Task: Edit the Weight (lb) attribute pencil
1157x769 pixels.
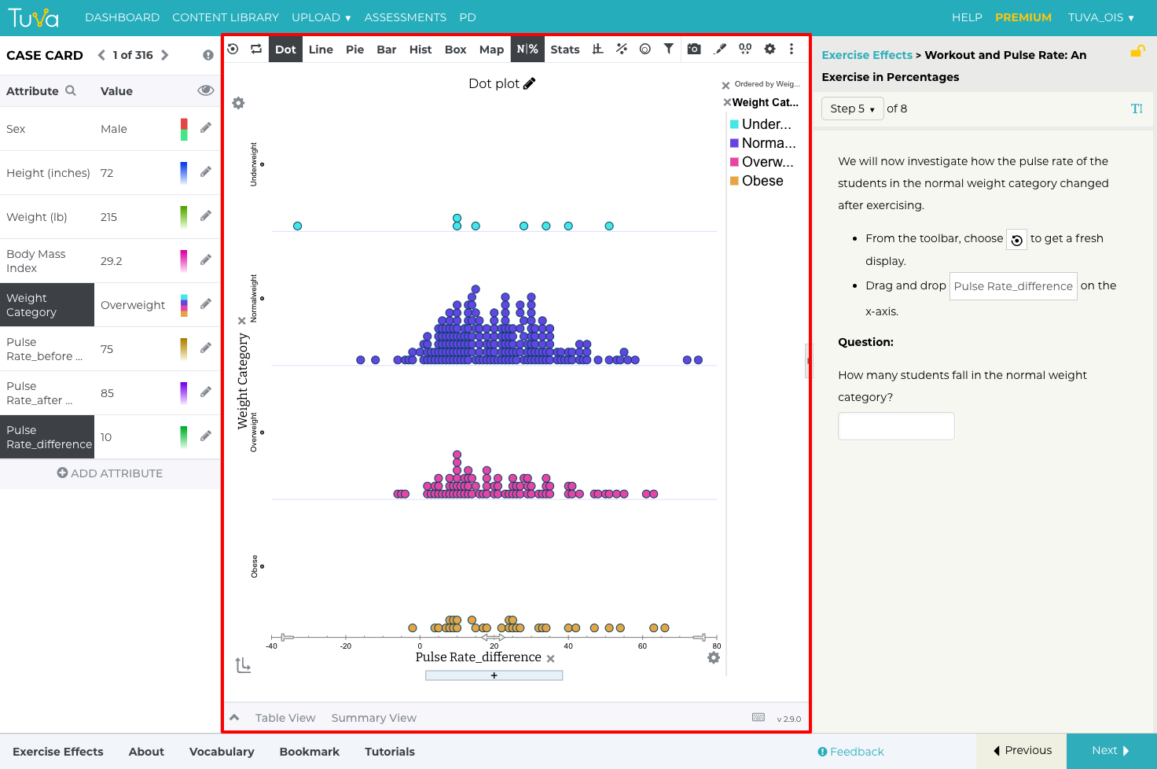Action: (x=206, y=215)
